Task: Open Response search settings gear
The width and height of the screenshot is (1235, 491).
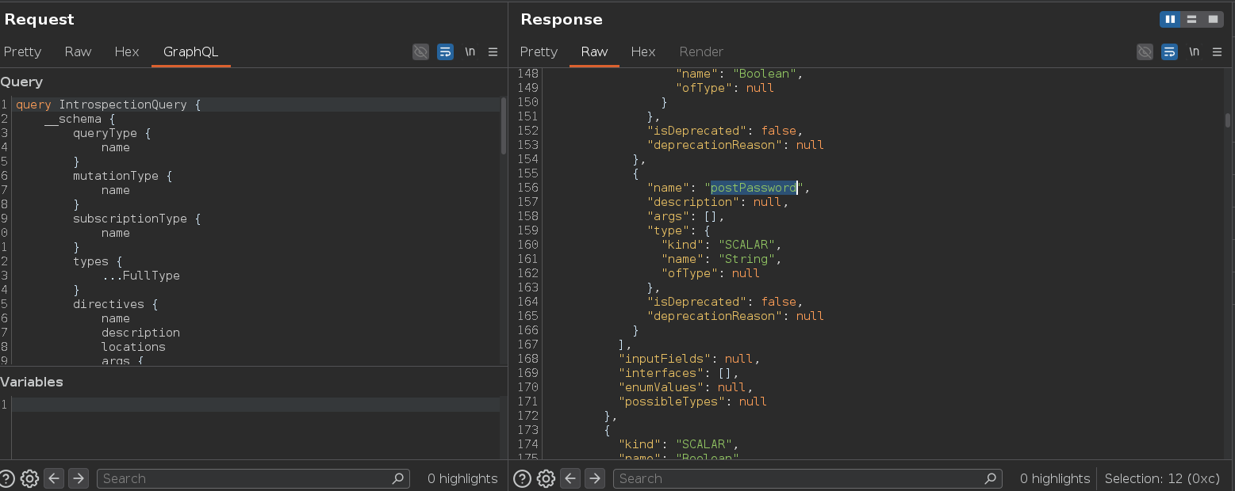Action: coord(546,478)
